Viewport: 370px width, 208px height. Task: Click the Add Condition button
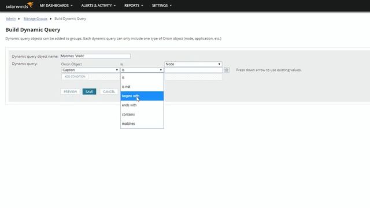coord(75,77)
